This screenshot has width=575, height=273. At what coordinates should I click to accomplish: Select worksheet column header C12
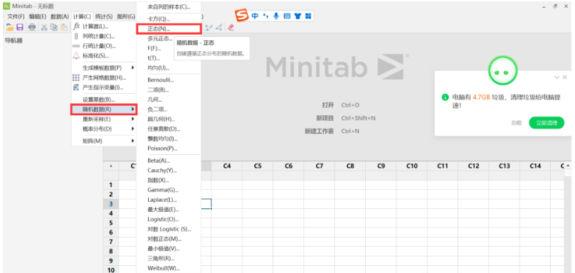[x=473, y=166]
